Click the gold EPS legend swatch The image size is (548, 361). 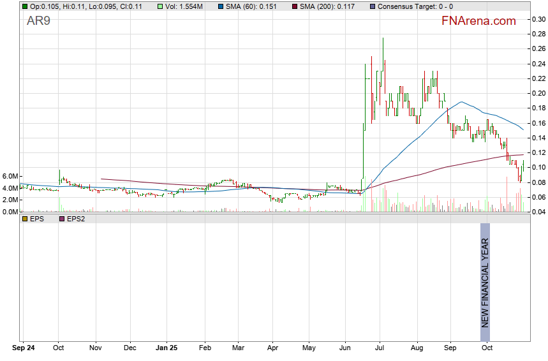tap(25, 219)
